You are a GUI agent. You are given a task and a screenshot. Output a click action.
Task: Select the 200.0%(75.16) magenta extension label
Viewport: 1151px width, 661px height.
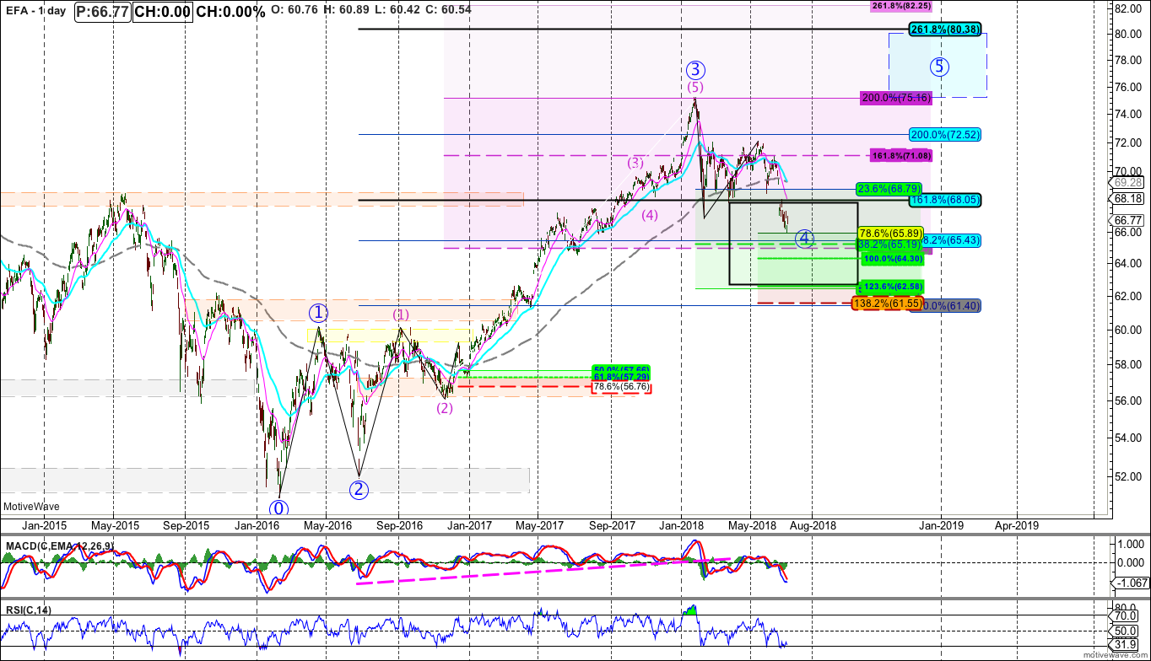[x=895, y=98]
